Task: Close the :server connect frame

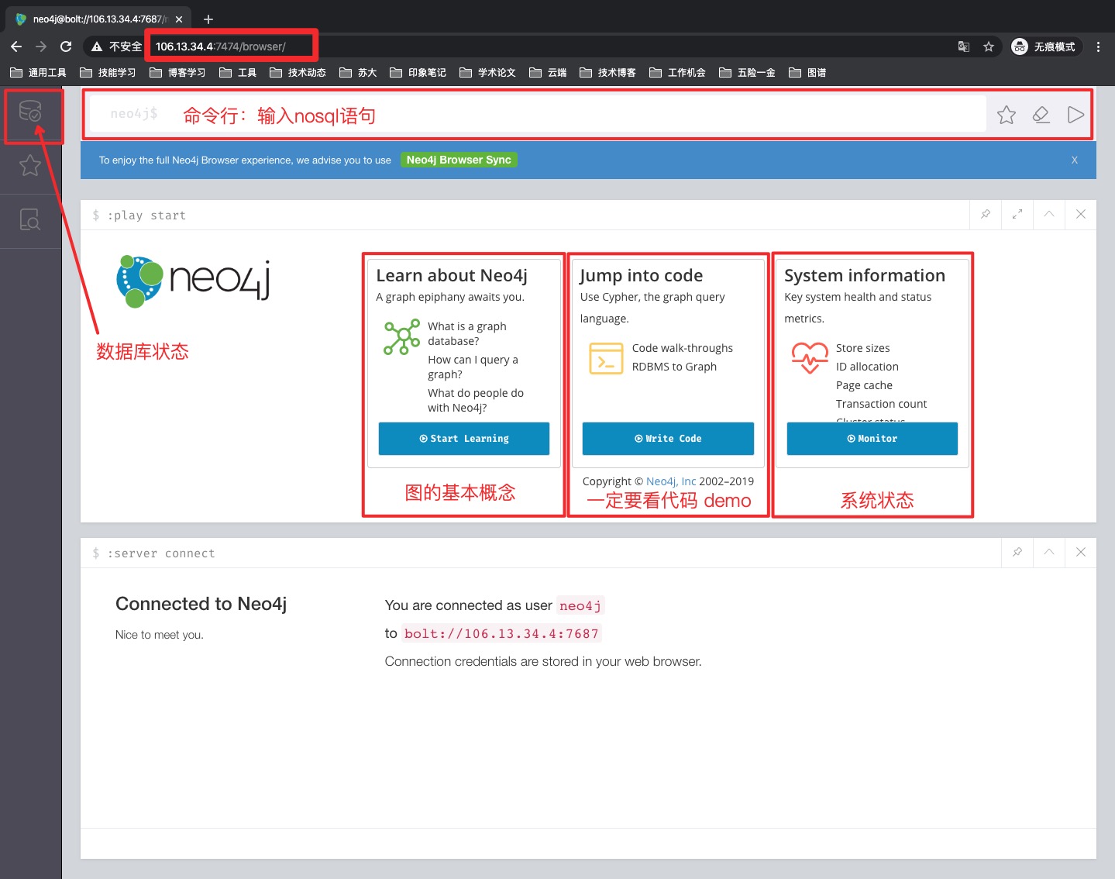Action: pos(1081,552)
